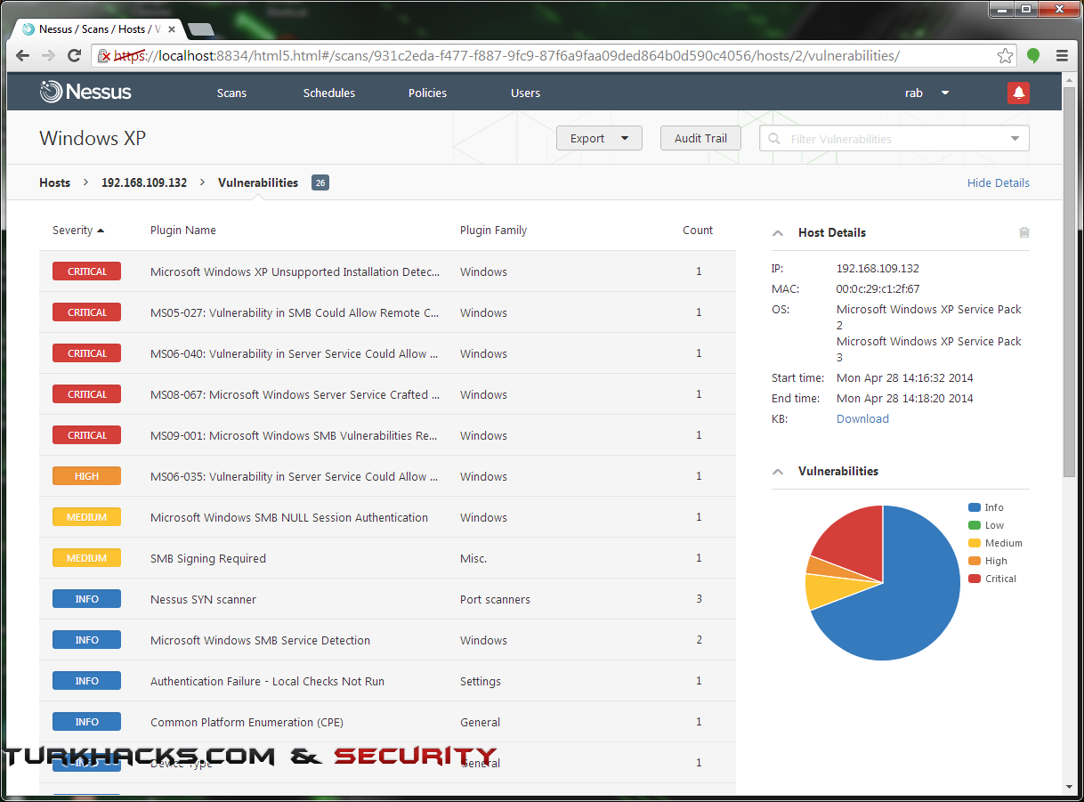This screenshot has width=1084, height=802.
Task: Click the Audit Trail button
Action: point(700,138)
